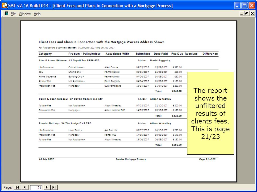This screenshot has height=192, width=257.
Task: Open the File menu
Action: [x=13, y=14]
